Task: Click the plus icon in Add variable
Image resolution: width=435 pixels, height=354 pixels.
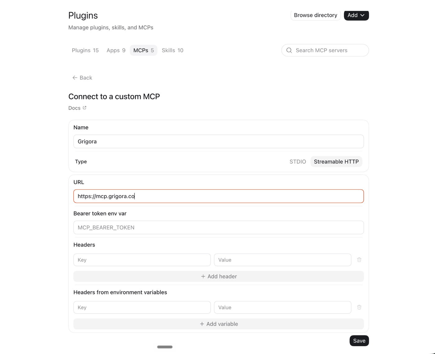Action: pos(202,324)
